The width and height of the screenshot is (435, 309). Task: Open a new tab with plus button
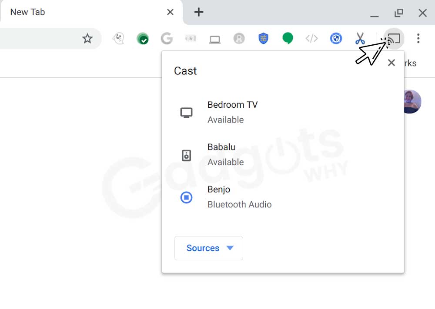[199, 12]
